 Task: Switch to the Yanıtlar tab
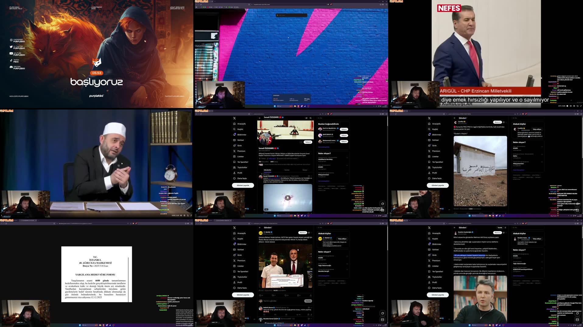coord(287,170)
